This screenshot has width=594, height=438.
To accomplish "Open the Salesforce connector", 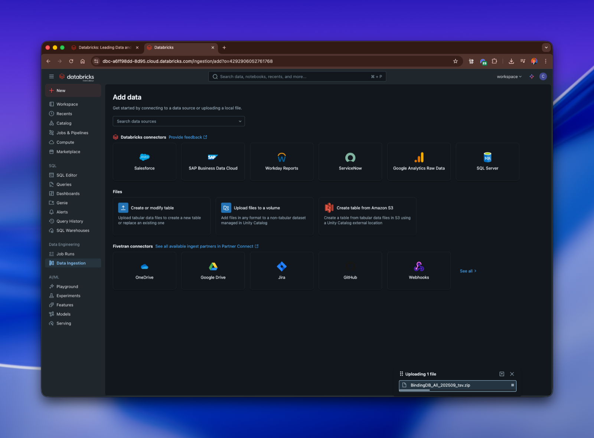I will pyautogui.click(x=144, y=161).
